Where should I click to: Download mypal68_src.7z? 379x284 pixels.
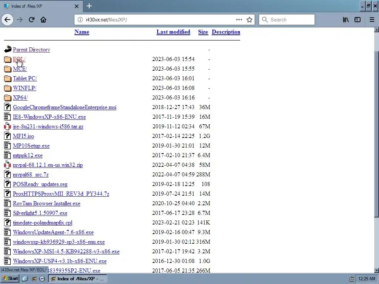click(x=31, y=175)
